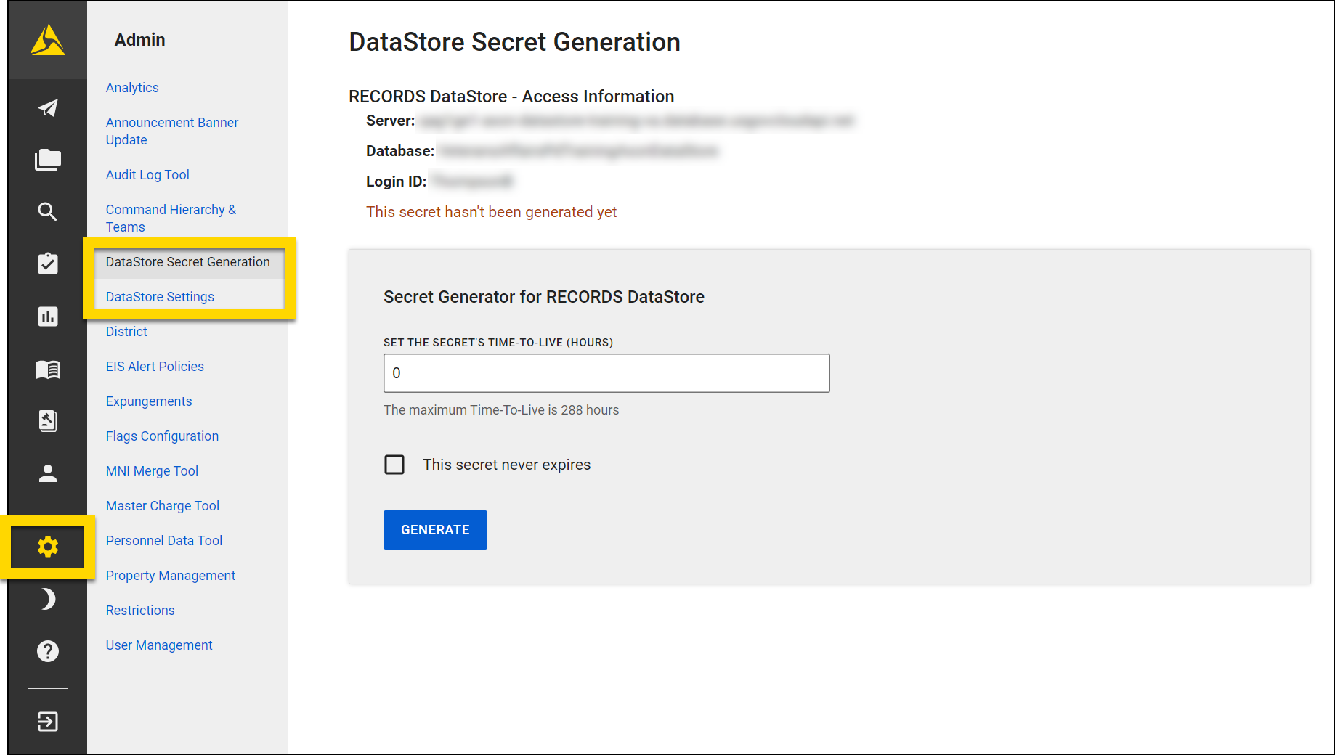Open the Analytics admin link
Image resolution: width=1335 pixels, height=755 pixels.
[x=132, y=88]
